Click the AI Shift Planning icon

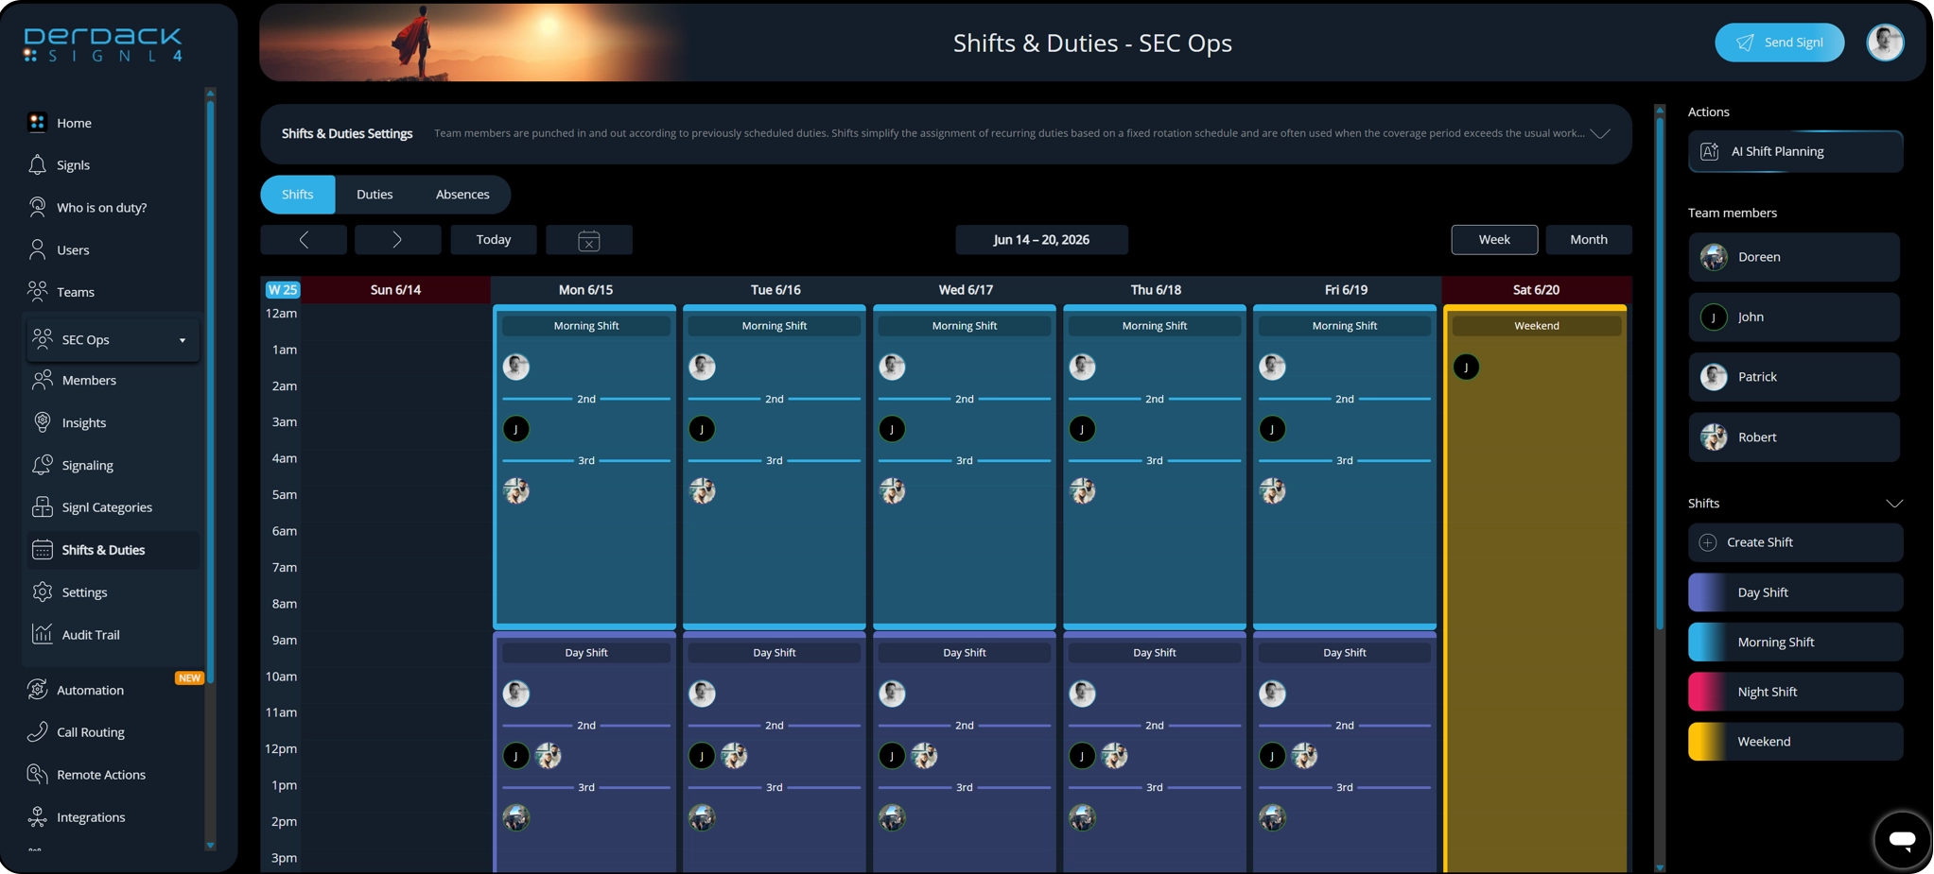(1710, 151)
